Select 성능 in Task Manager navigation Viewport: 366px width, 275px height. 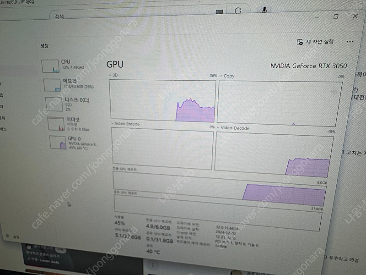(x=45, y=45)
